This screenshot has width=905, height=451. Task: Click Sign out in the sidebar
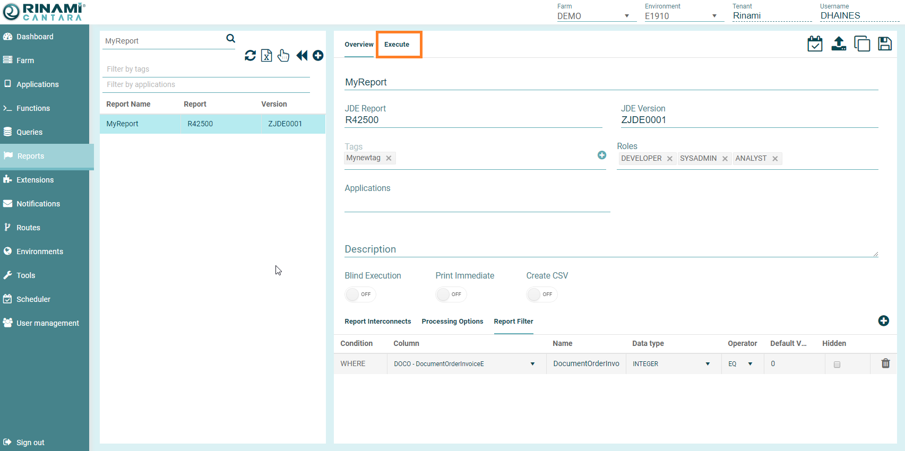[30, 443]
